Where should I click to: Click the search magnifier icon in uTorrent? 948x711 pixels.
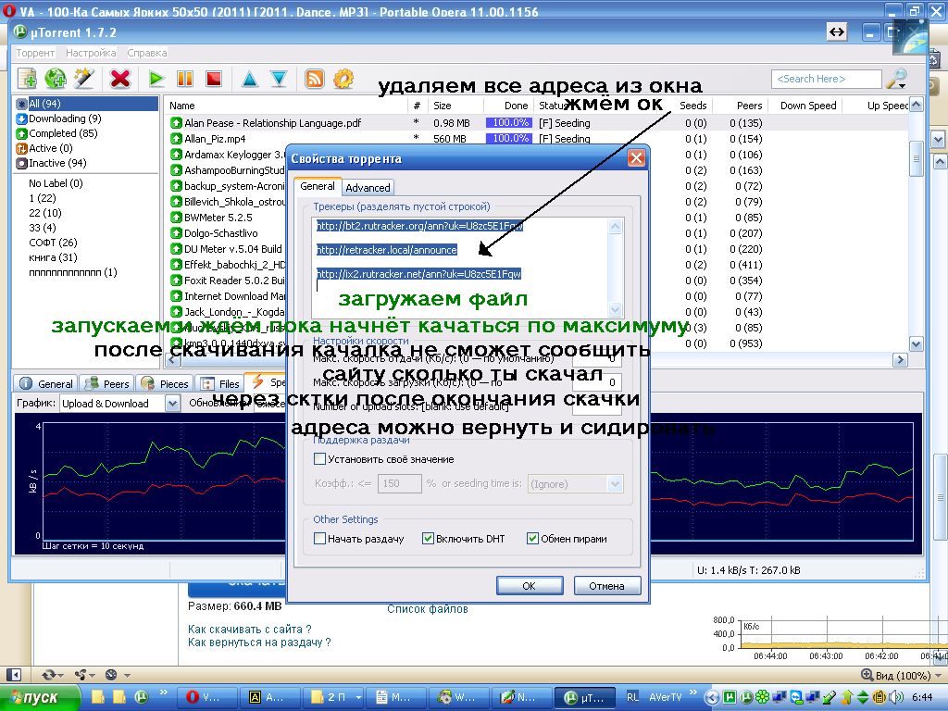coord(896,78)
